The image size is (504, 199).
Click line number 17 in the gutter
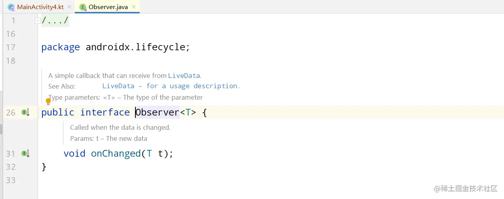11,47
